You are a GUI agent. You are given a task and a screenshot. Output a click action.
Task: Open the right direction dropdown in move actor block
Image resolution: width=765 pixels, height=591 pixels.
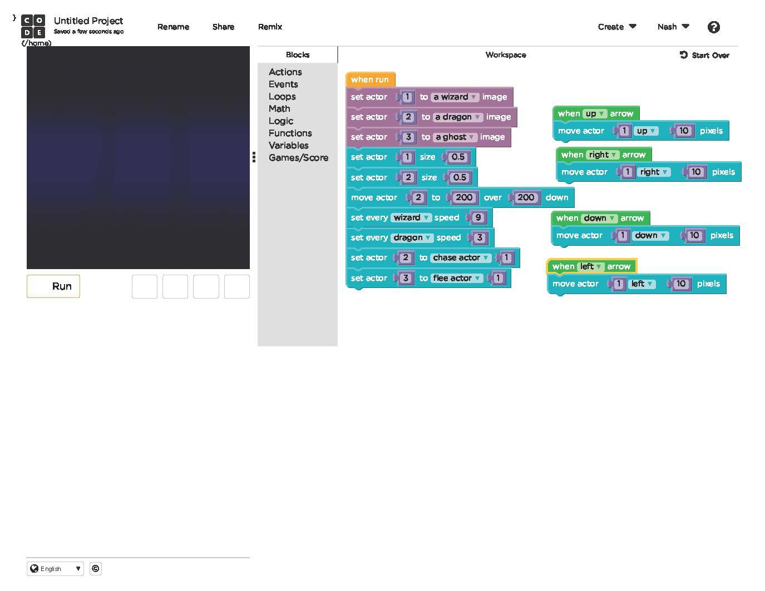click(x=654, y=172)
